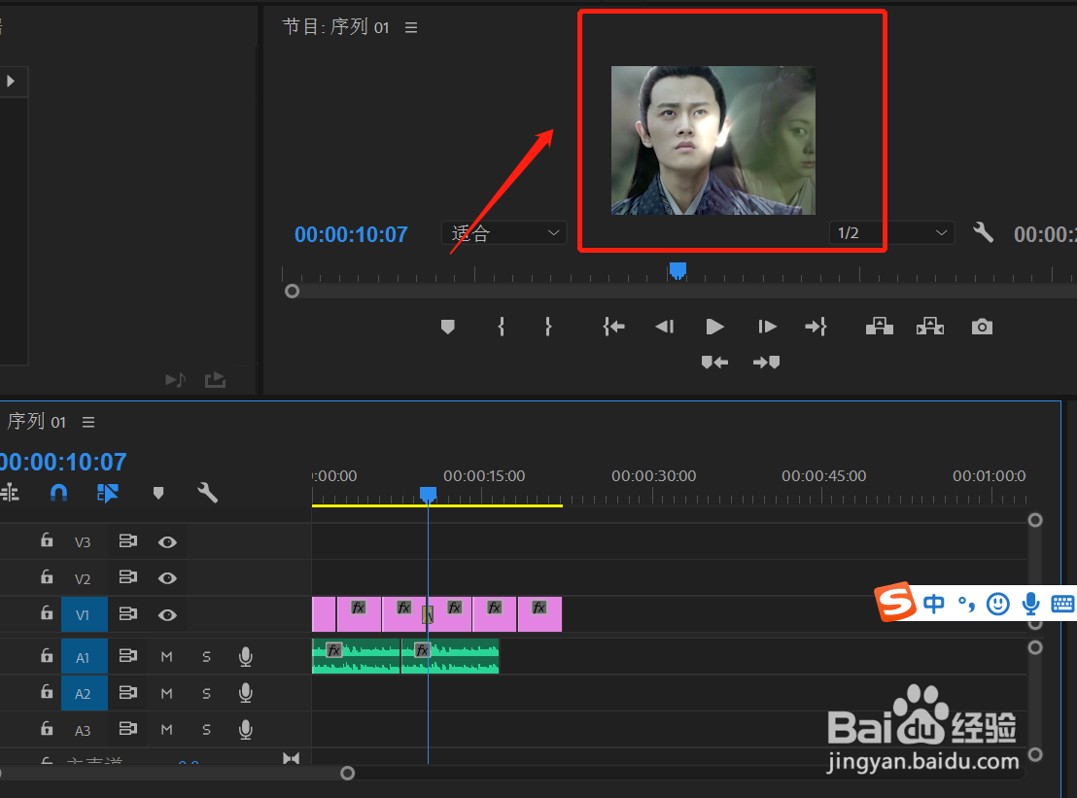This screenshot has height=798, width=1077.
Task: Click Program monitor zoom scroll bar handle
Action: 292,292
